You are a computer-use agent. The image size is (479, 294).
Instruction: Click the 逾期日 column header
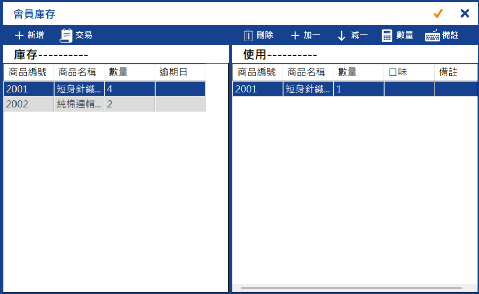coord(180,72)
